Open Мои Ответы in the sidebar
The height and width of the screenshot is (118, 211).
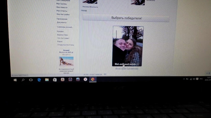point(62,11)
